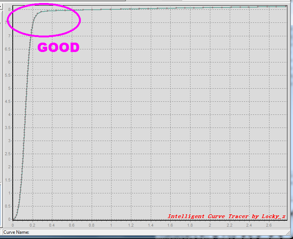Image resolution: width=293 pixels, height=239 pixels.
Task: Click x-axis tick label "1.6"
Action: click(x=170, y=225)
